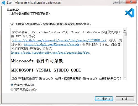Click the license text scrollbar thumb
The height and width of the screenshot is (106, 138).
(x=125, y=34)
